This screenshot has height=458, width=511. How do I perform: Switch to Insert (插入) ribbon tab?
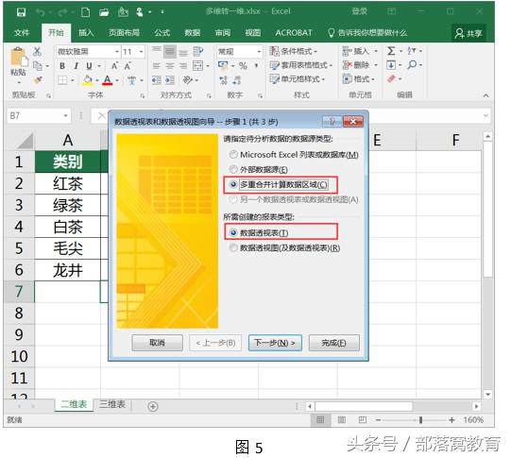point(86,33)
